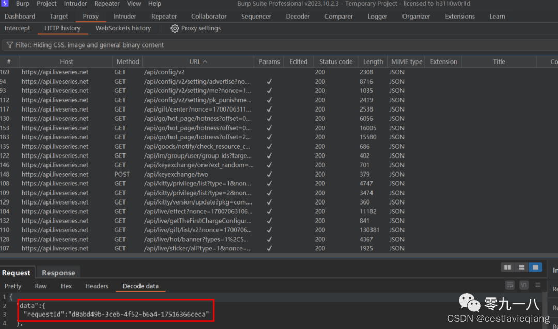Image resolution: width=558 pixels, height=329 pixels.
Task: Toggle show non-printable characters \n icon
Action: click(x=524, y=285)
